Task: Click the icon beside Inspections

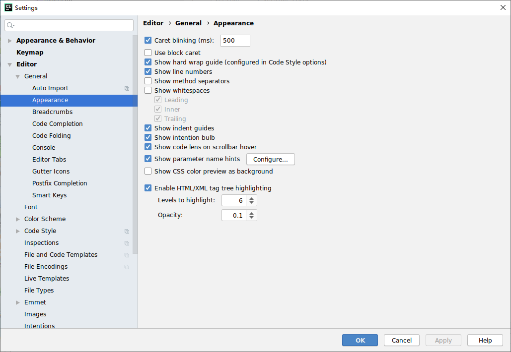Action: tap(127, 242)
